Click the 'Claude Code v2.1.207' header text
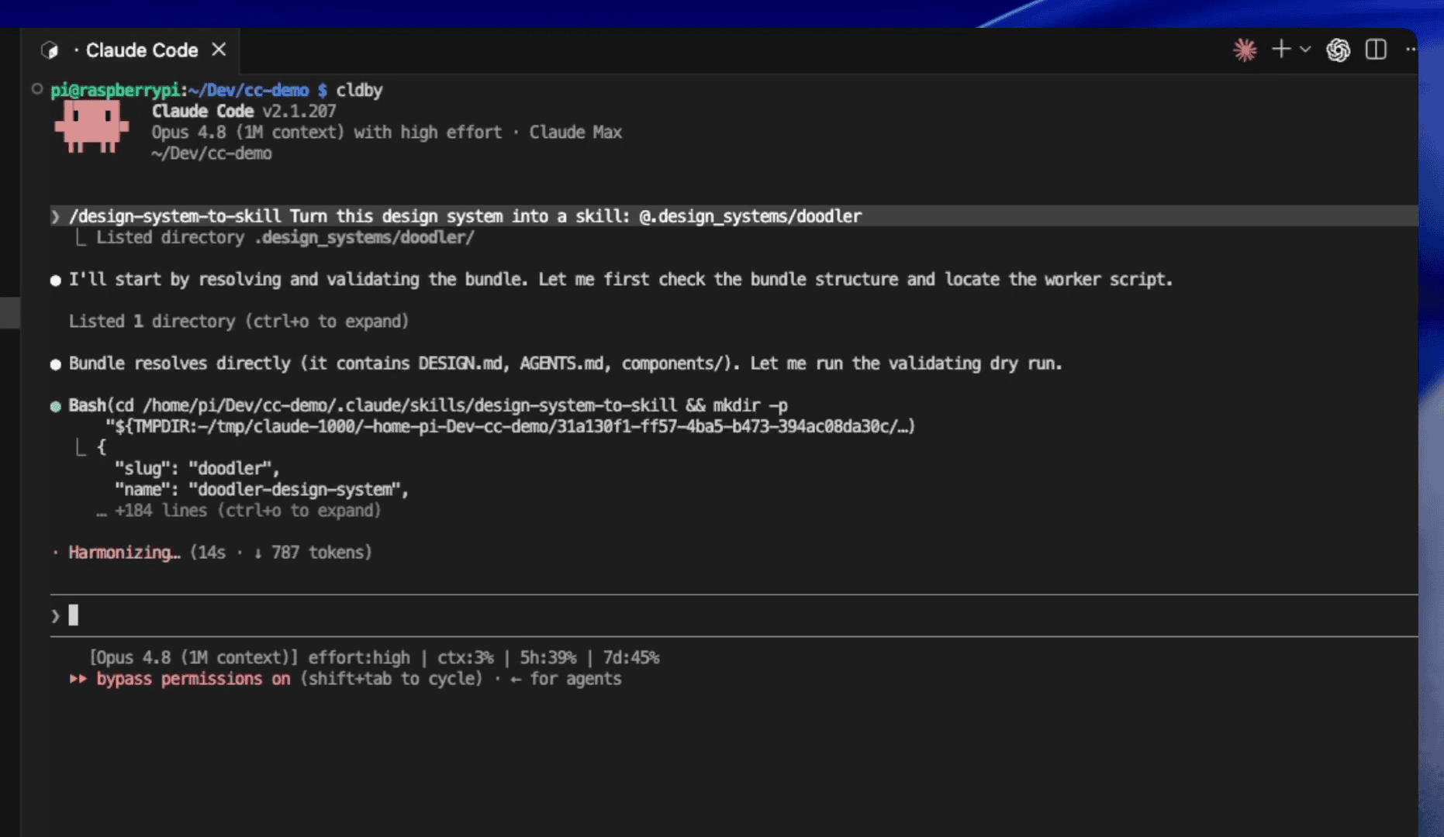 point(244,112)
